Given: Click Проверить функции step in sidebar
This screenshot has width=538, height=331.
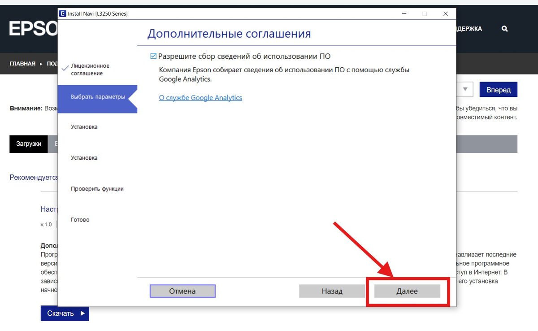Looking at the screenshot, I should [x=97, y=189].
